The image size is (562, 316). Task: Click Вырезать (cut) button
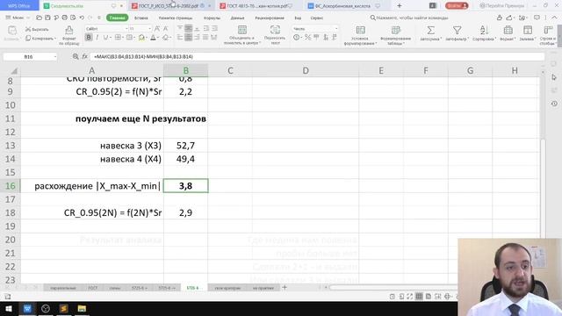click(37, 29)
